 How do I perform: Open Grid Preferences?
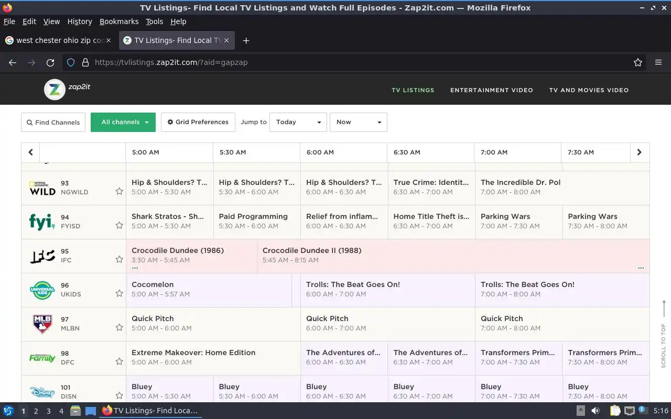198,122
